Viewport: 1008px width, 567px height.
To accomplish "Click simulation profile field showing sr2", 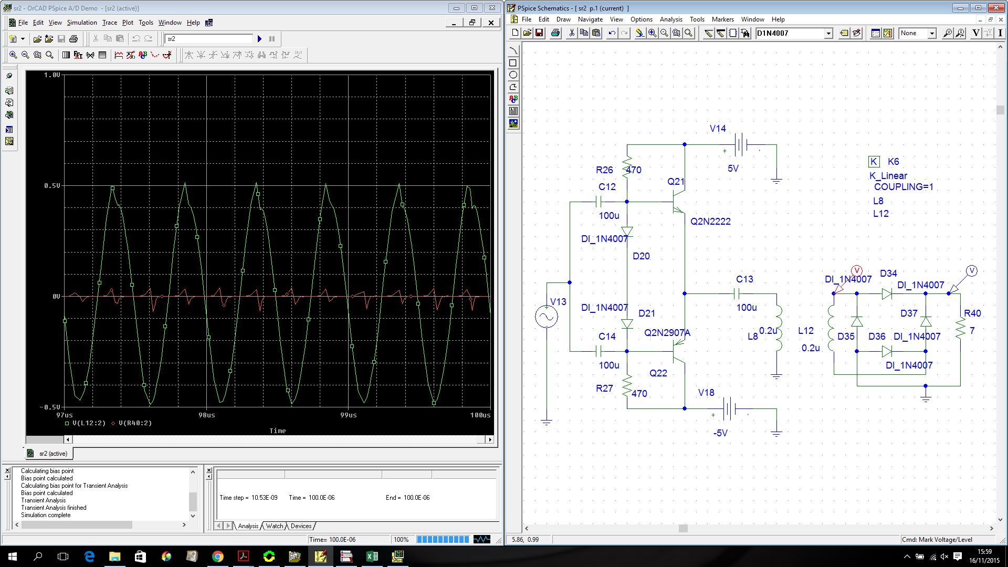I will [x=209, y=39].
